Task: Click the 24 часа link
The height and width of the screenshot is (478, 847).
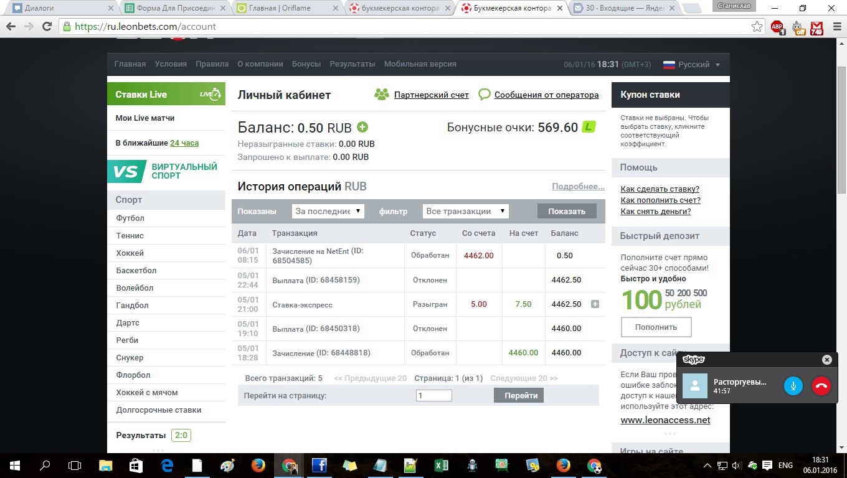Action: pos(184,143)
